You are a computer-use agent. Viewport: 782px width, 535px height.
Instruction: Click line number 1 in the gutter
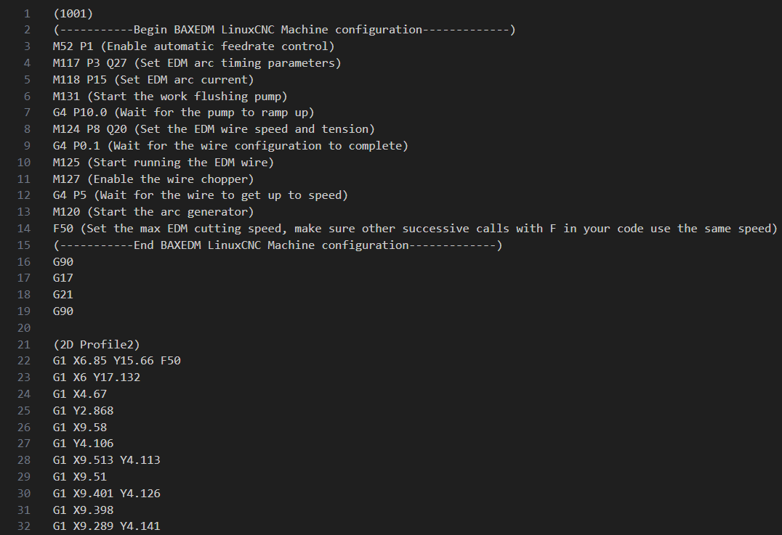(26, 13)
